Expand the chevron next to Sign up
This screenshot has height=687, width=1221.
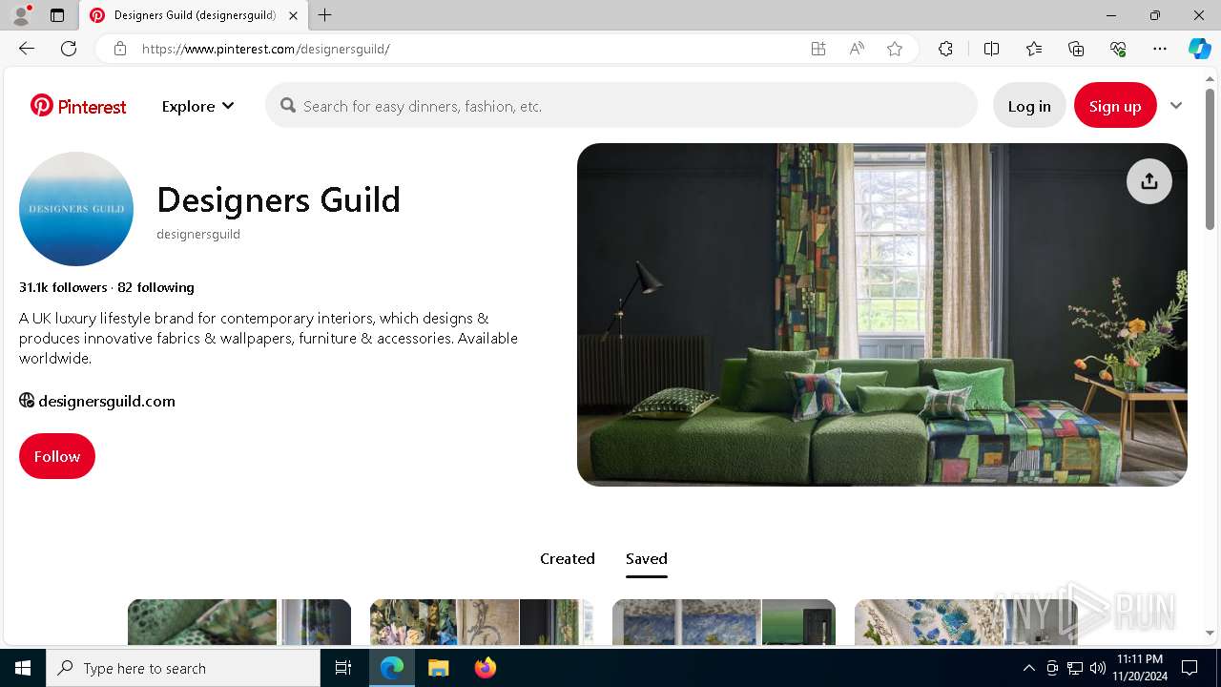(1176, 106)
